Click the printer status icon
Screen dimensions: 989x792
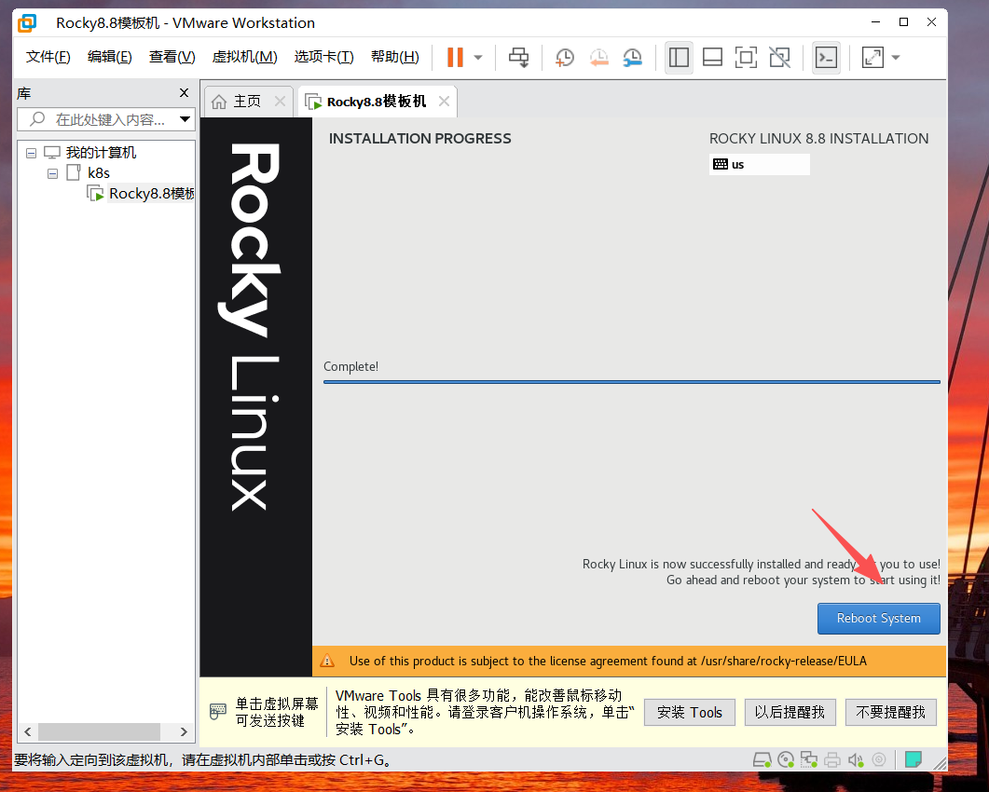coord(832,759)
